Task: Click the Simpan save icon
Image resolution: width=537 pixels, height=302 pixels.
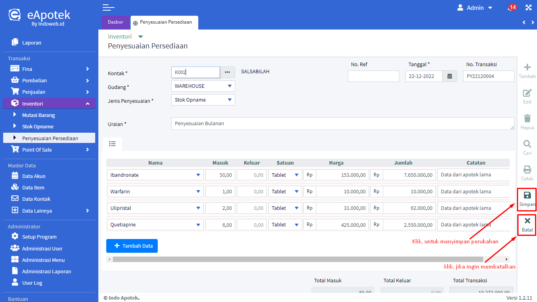Action: click(527, 196)
